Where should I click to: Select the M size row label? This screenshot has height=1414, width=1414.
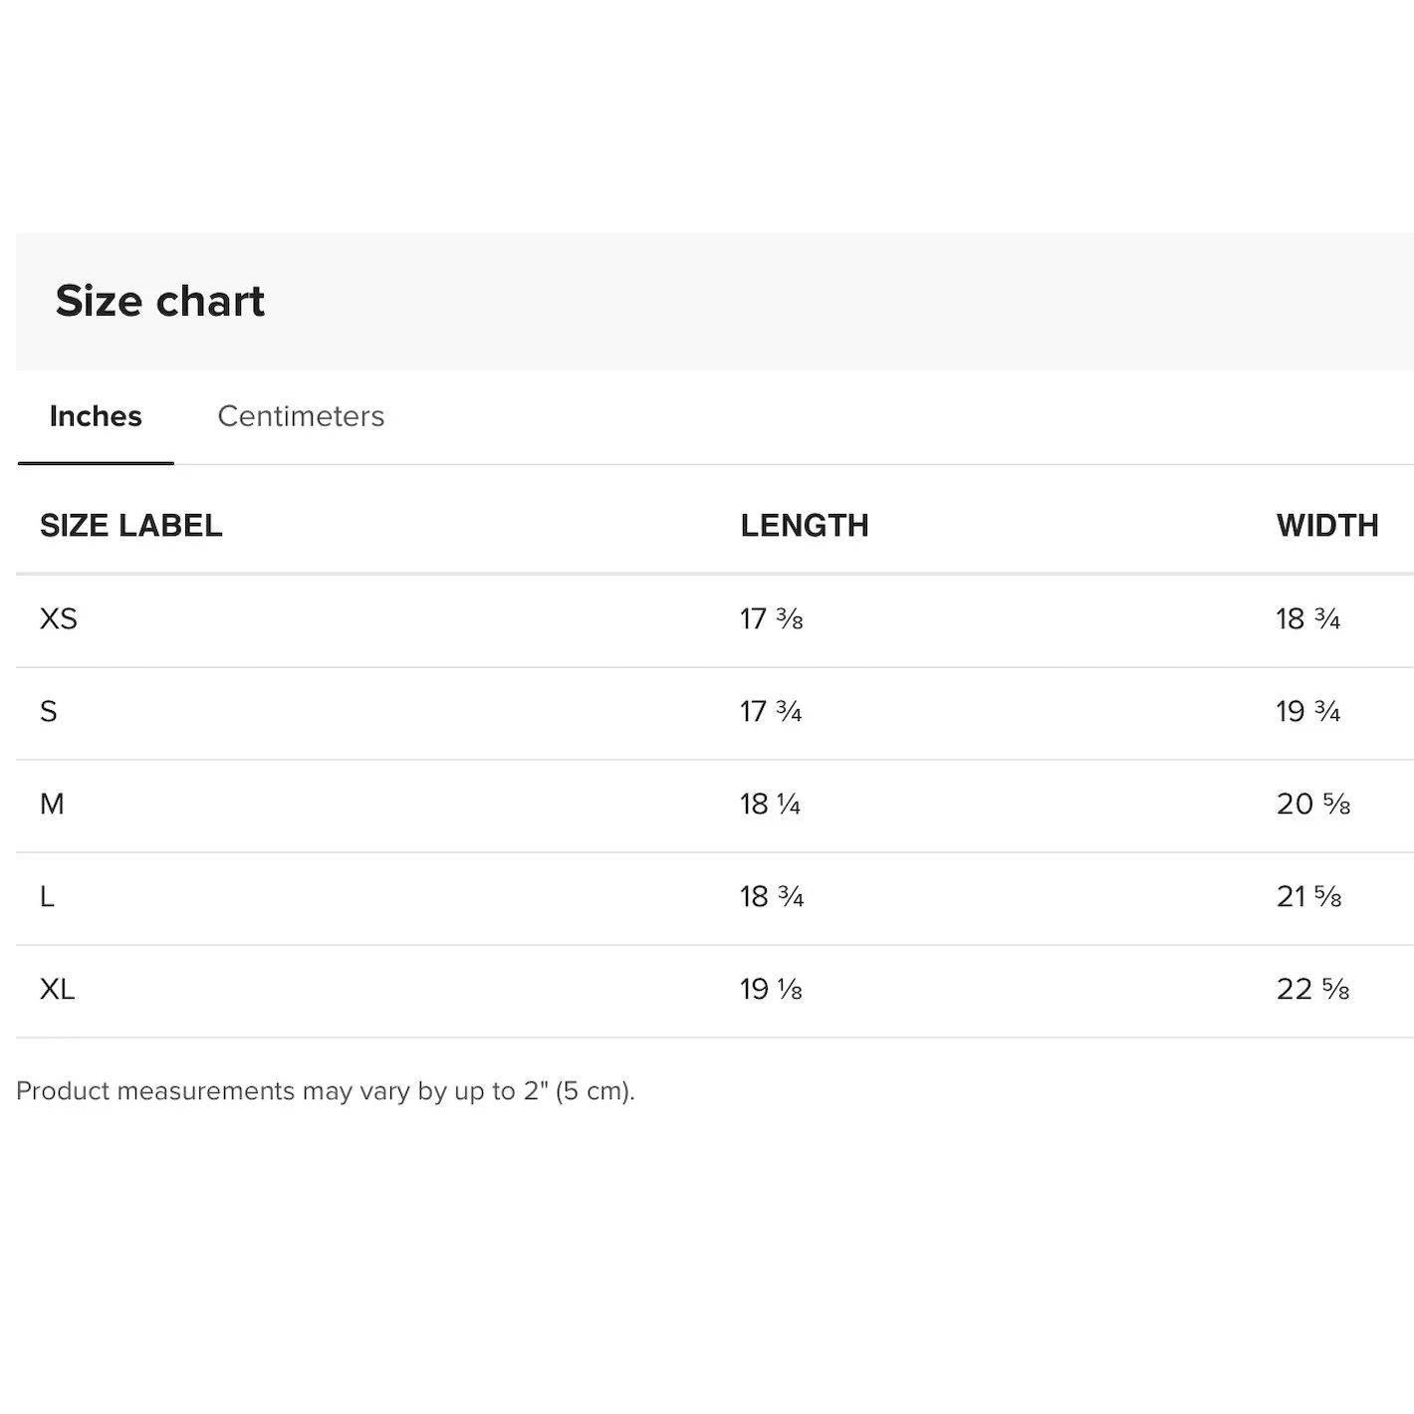(x=53, y=805)
